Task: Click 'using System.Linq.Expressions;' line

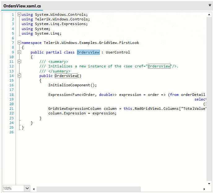Action: tap(54, 24)
